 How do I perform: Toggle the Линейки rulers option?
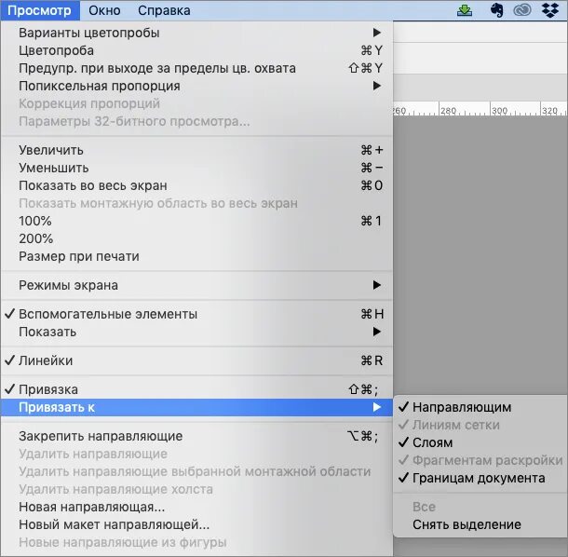[x=197, y=360]
